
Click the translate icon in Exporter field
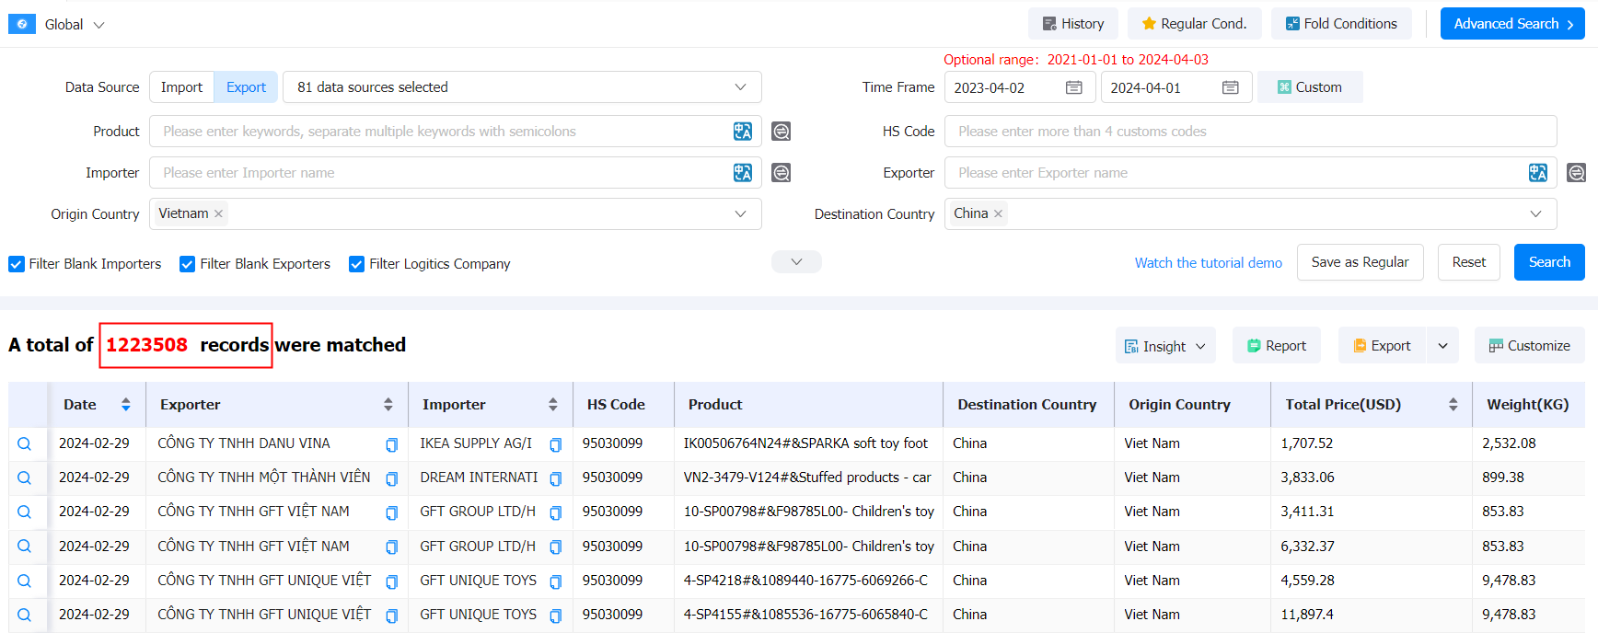click(x=1537, y=173)
